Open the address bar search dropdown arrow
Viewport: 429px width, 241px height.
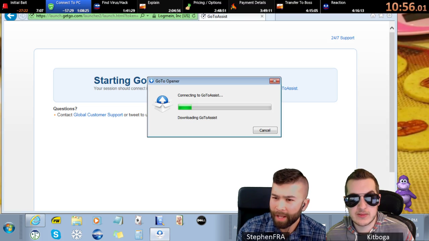click(147, 16)
